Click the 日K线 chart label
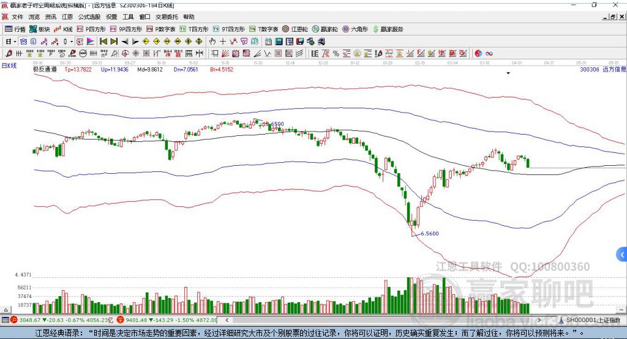This screenshot has height=339, width=627. click(9, 65)
